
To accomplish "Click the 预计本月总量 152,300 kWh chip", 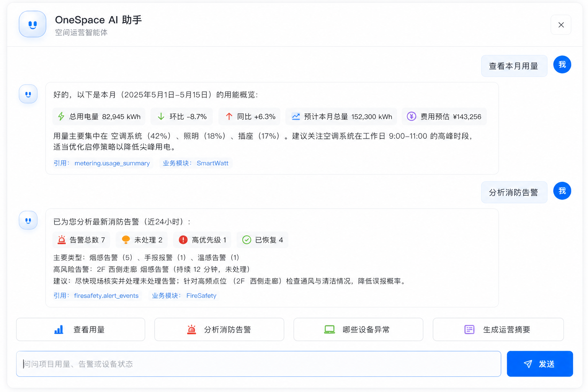I will 341,116.
